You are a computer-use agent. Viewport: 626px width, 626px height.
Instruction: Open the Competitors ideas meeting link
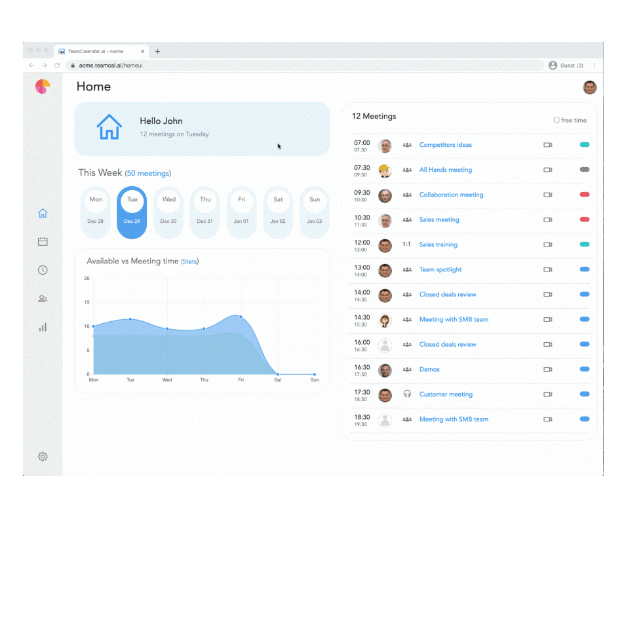click(x=446, y=144)
